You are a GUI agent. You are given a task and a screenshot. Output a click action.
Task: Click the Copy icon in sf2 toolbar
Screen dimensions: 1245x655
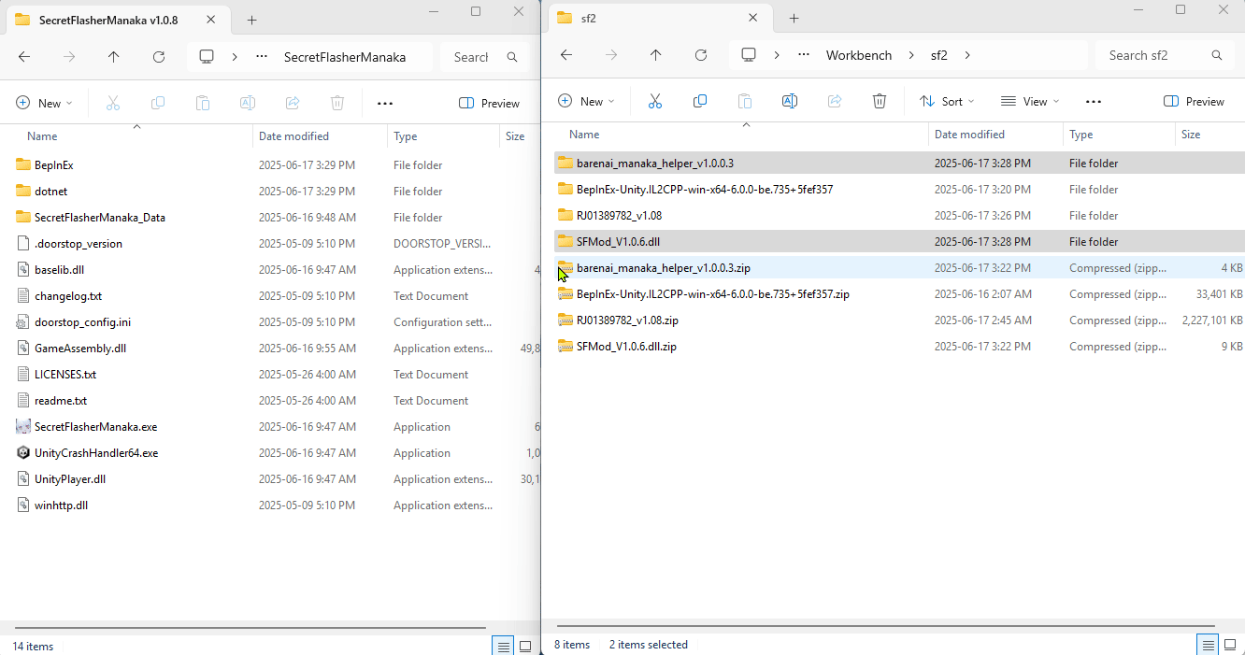[x=699, y=101]
